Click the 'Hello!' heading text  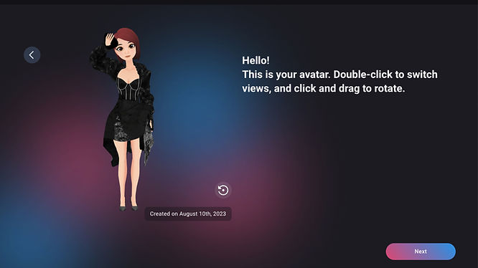[256, 60]
